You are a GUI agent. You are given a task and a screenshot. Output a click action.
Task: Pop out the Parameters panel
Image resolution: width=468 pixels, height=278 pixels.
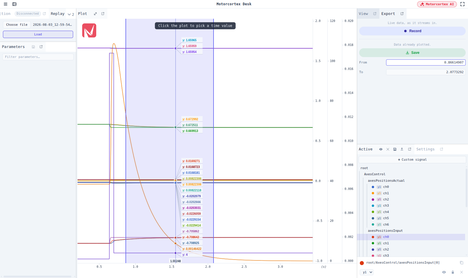(41, 47)
